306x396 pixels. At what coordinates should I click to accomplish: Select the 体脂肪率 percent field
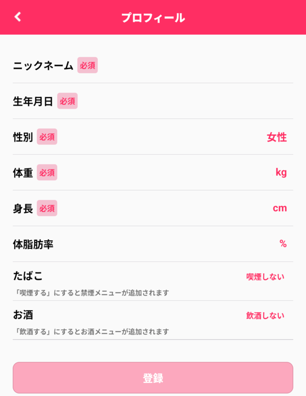153,244
